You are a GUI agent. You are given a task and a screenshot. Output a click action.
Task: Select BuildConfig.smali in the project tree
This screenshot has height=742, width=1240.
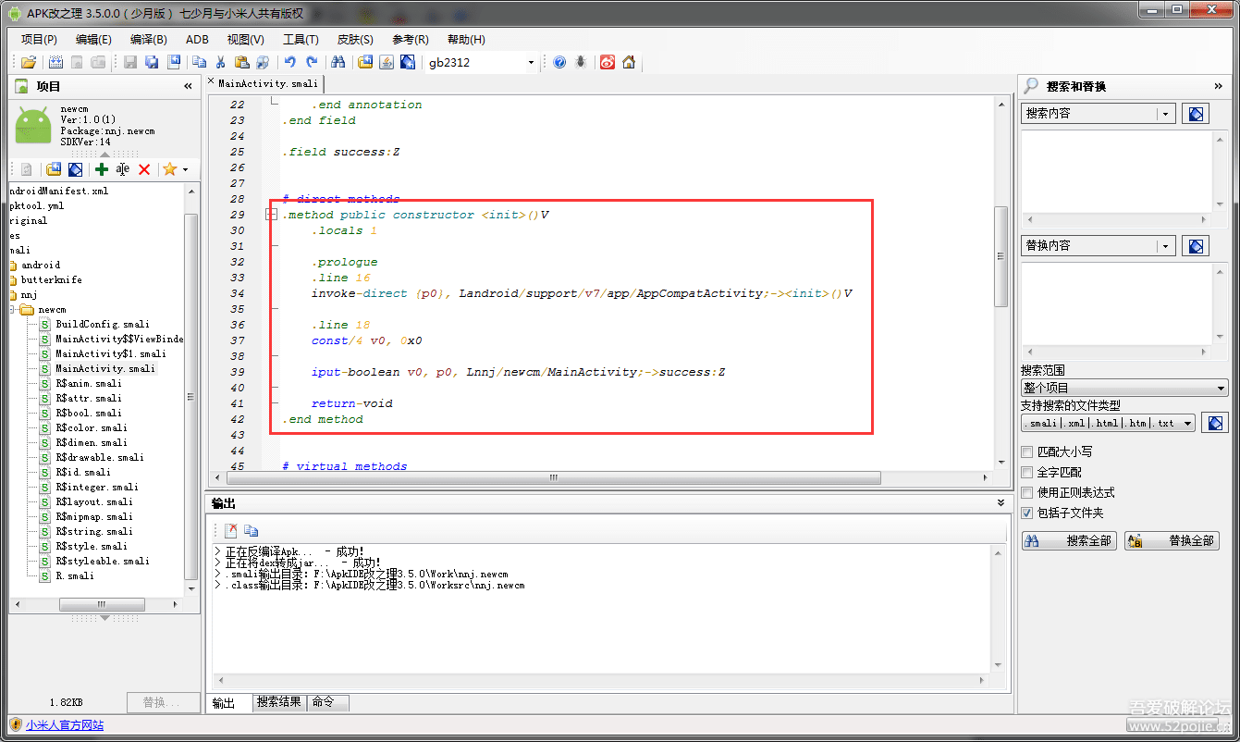102,324
